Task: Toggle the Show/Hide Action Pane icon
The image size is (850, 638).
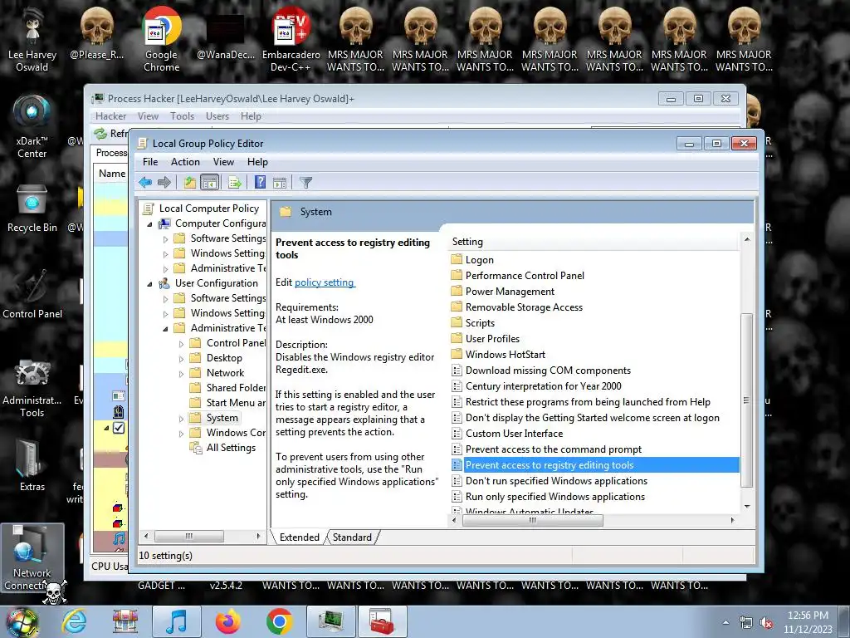Action: [280, 182]
